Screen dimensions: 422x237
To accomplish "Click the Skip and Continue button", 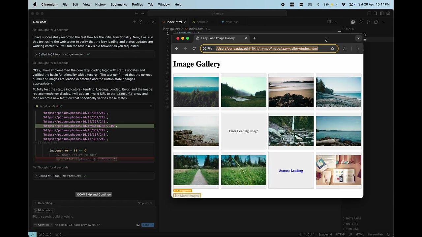I will pos(94,195).
